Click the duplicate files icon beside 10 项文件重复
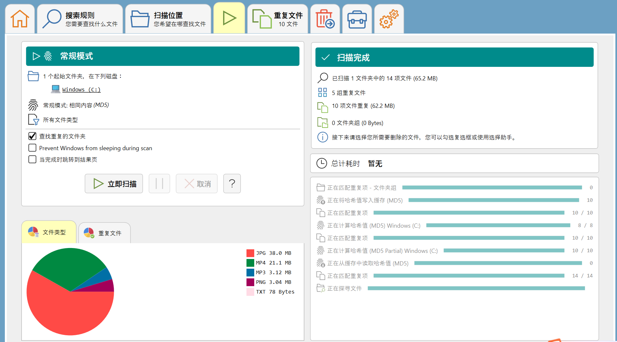 point(322,107)
